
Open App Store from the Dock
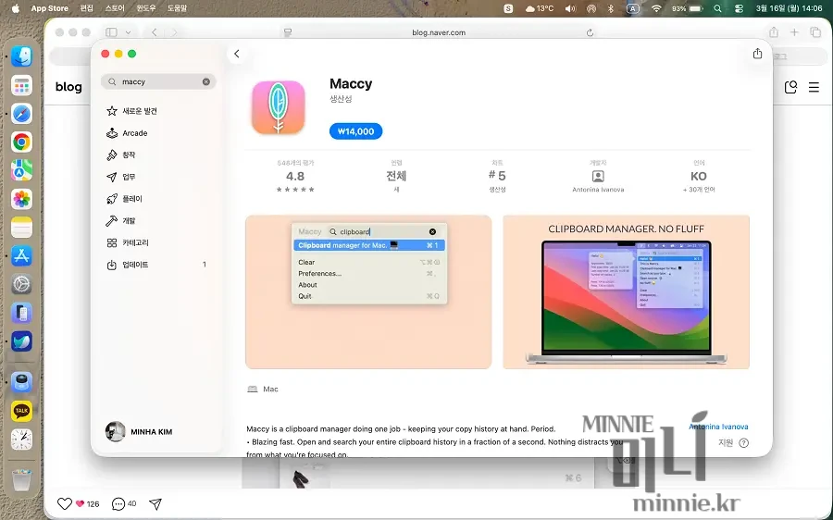pyautogui.click(x=22, y=256)
